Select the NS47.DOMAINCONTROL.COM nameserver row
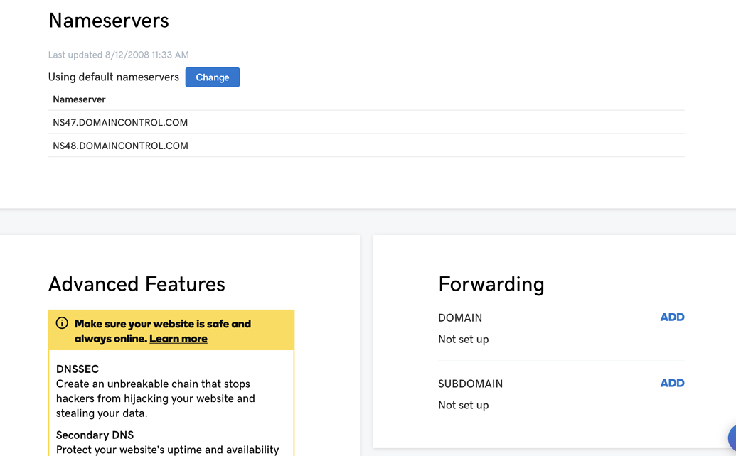Viewport: 736px width, 456px height. [120, 123]
